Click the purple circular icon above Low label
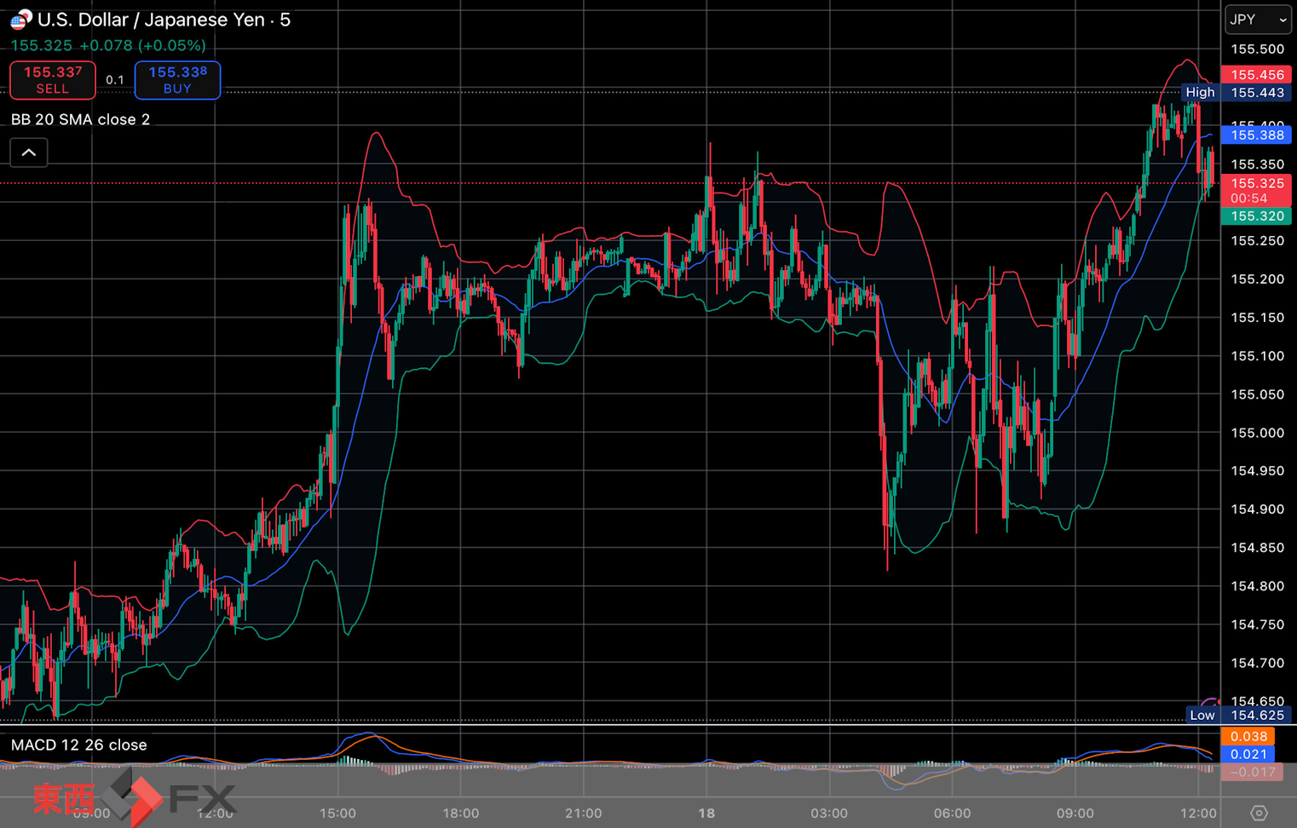Screen dimensions: 1297x828 [x=1210, y=702]
